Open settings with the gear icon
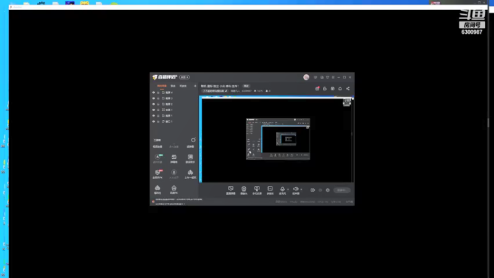 [x=328, y=190]
